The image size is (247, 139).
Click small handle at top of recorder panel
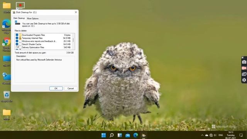tap(243, 58)
